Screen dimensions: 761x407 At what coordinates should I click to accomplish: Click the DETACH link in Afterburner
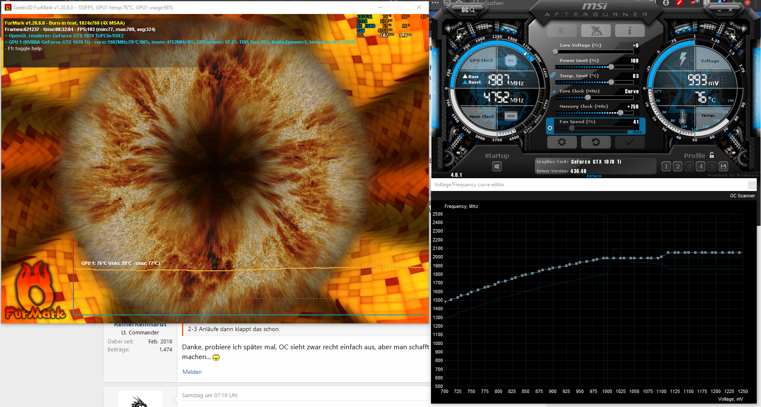click(x=594, y=176)
